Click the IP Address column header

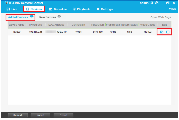tap(35, 25)
